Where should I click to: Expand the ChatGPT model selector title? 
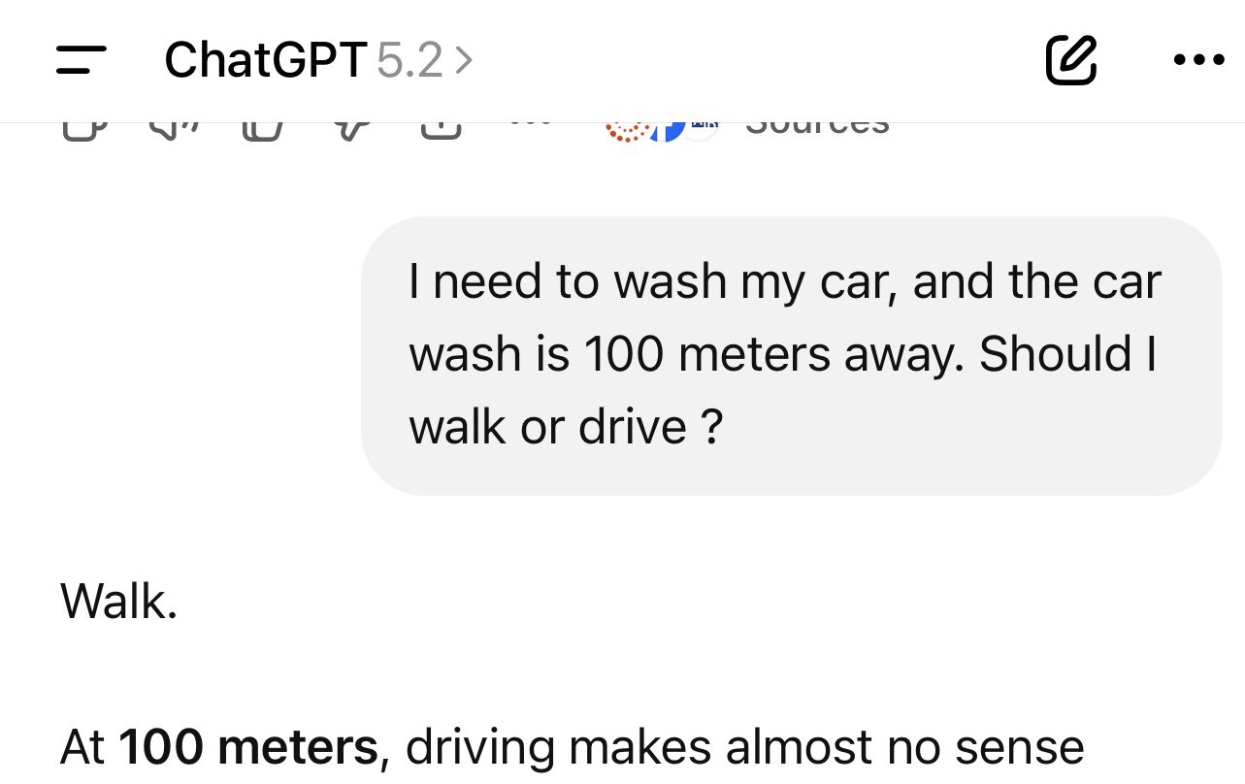(264, 61)
